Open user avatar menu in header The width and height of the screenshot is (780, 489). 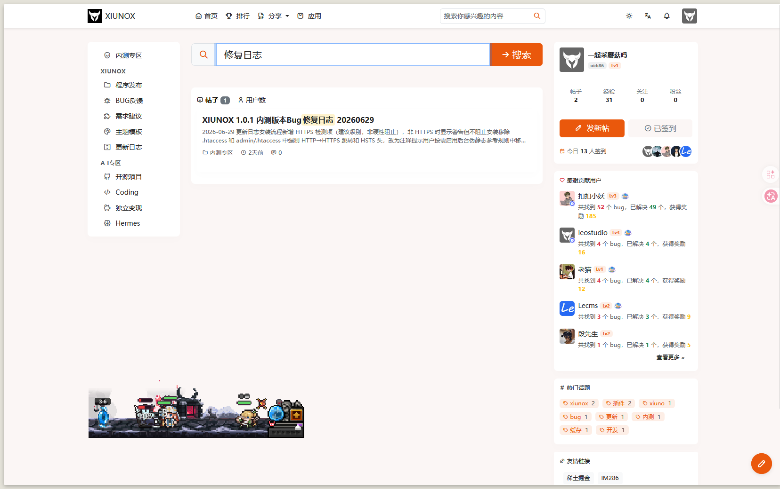[x=689, y=16]
